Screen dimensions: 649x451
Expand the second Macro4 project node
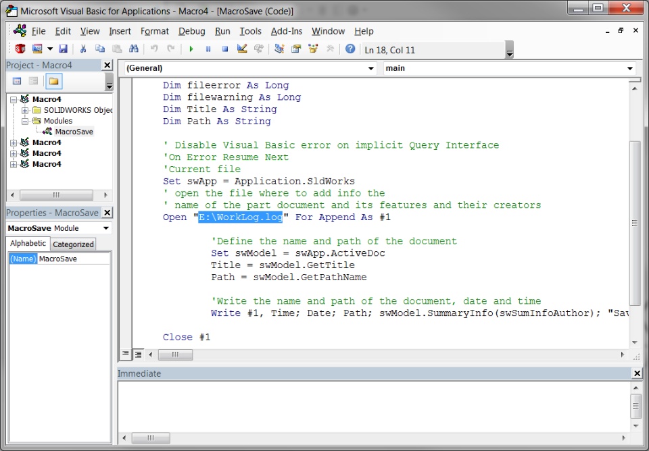click(x=14, y=142)
